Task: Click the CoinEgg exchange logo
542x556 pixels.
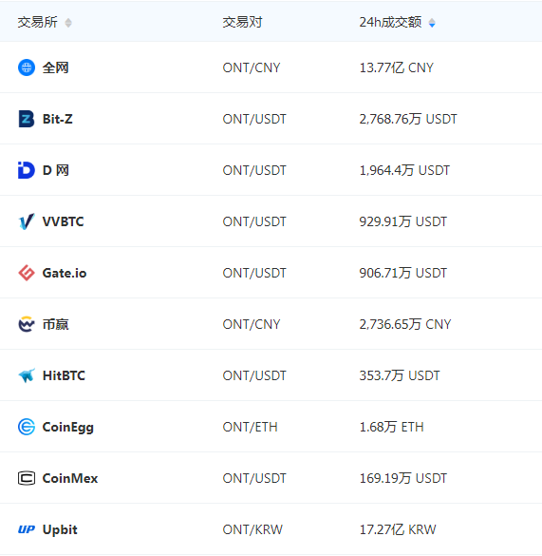Action: (x=27, y=427)
